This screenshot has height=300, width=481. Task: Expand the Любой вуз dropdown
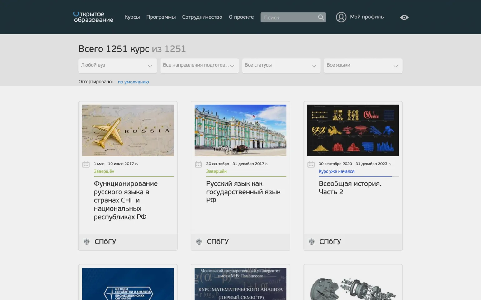tap(117, 65)
